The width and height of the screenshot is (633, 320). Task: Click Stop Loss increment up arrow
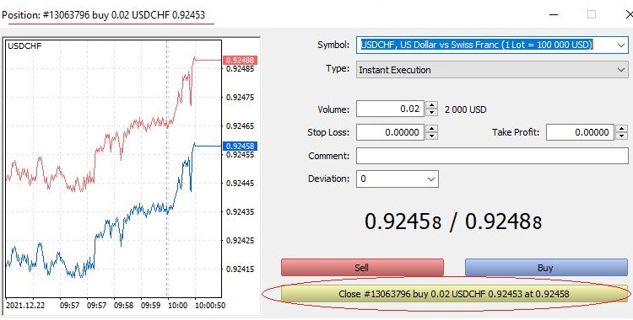(431, 129)
